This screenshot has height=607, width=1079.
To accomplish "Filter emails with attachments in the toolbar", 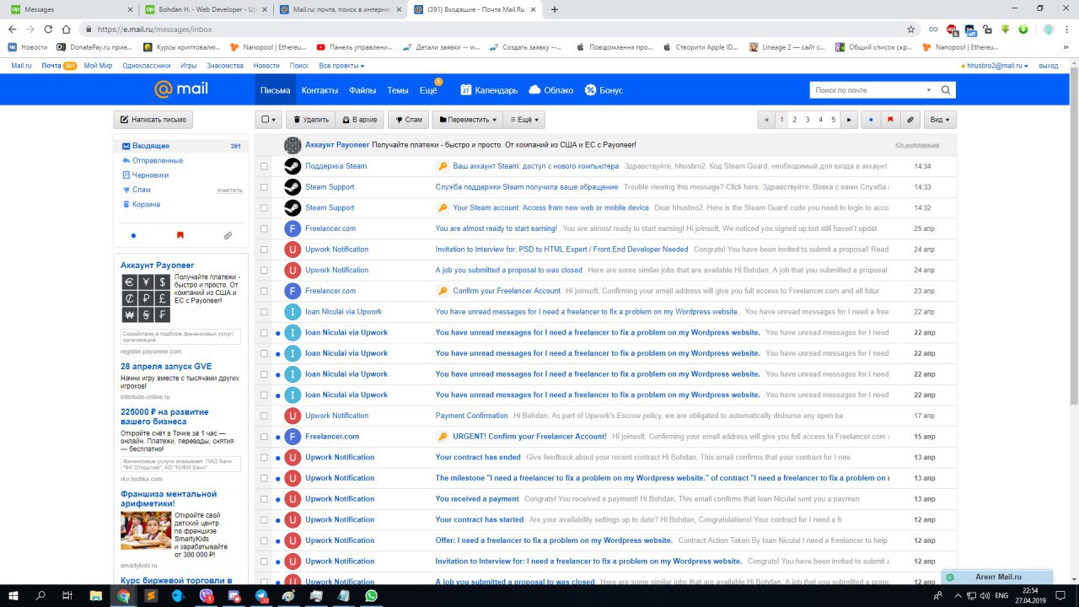I will point(910,120).
